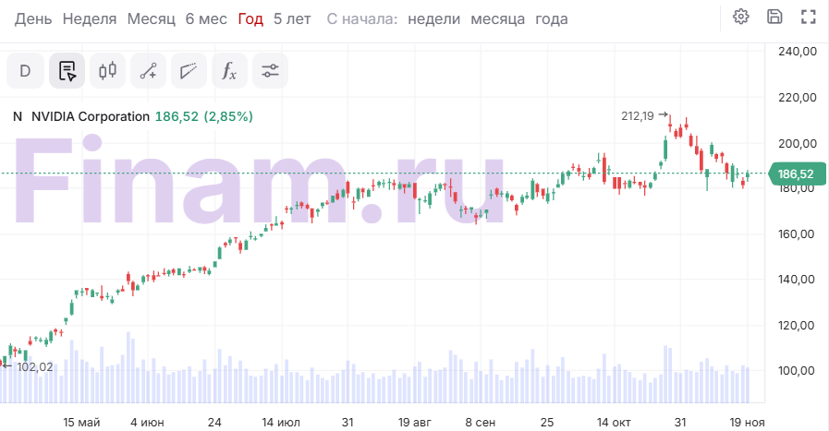Show data from start of года
The height and width of the screenshot is (431, 829).
[552, 18]
